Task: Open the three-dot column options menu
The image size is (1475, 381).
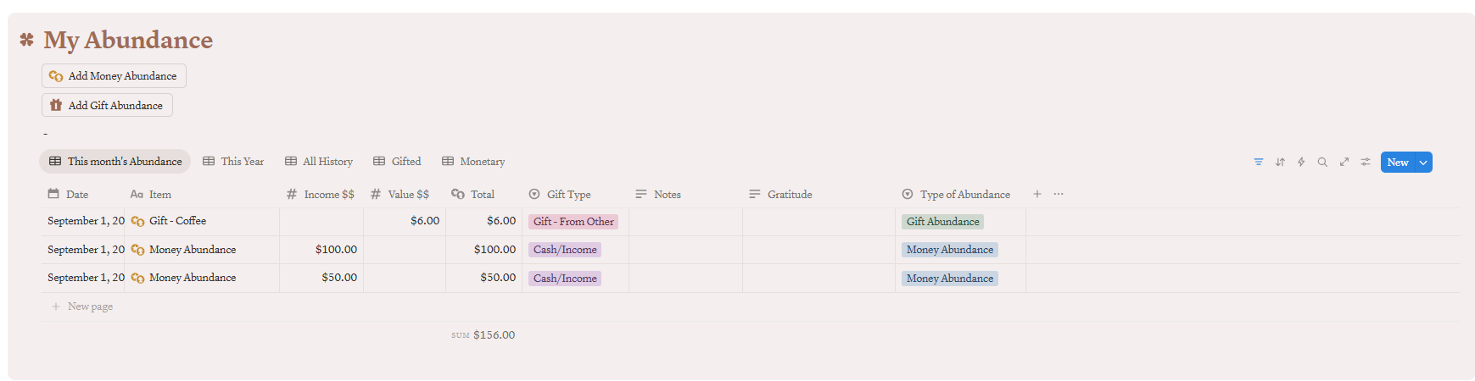Action: [1059, 194]
